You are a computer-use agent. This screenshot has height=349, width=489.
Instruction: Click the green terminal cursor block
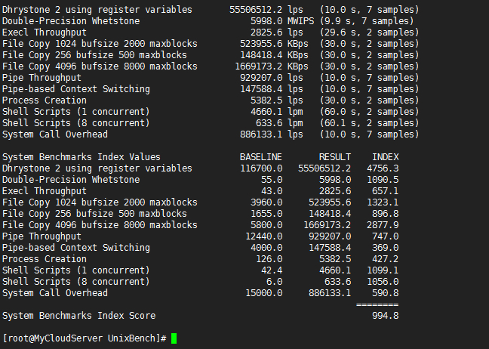click(174, 338)
